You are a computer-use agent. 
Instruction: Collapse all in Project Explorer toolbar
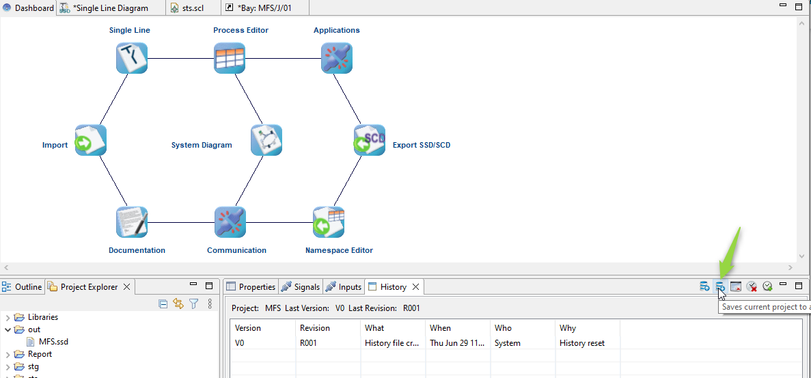163,304
